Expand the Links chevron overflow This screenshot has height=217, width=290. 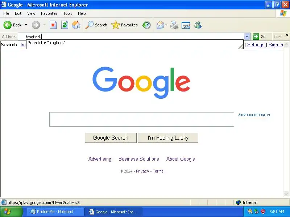(287, 35)
